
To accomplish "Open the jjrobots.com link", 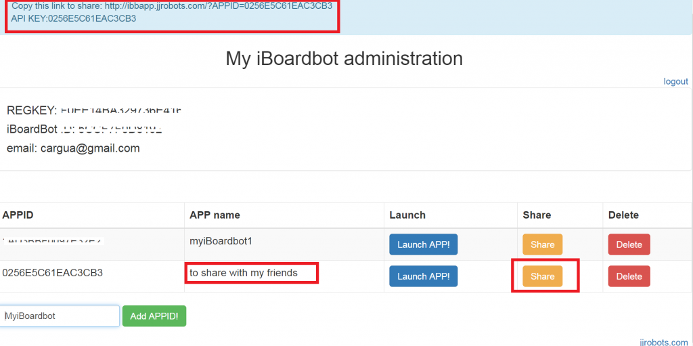I will coord(663,343).
